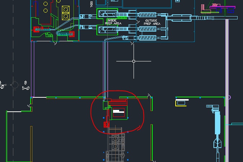The height and width of the screenshot is (162, 243).
Task: Click the crosshair pickbox square
Action: click(134, 61)
